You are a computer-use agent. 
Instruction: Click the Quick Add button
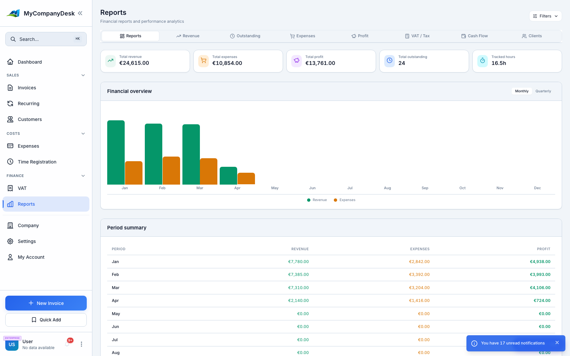coord(46,320)
